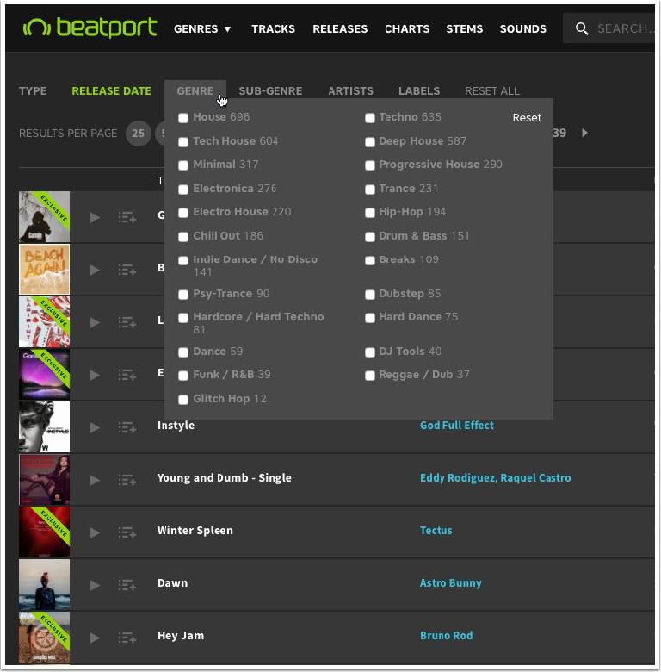Screen dimensions: 661x672
Task: Open the Stems page
Action: [x=465, y=28]
